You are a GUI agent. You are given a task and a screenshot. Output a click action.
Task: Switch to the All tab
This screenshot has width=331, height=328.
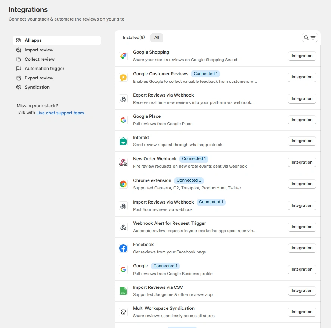pos(157,37)
